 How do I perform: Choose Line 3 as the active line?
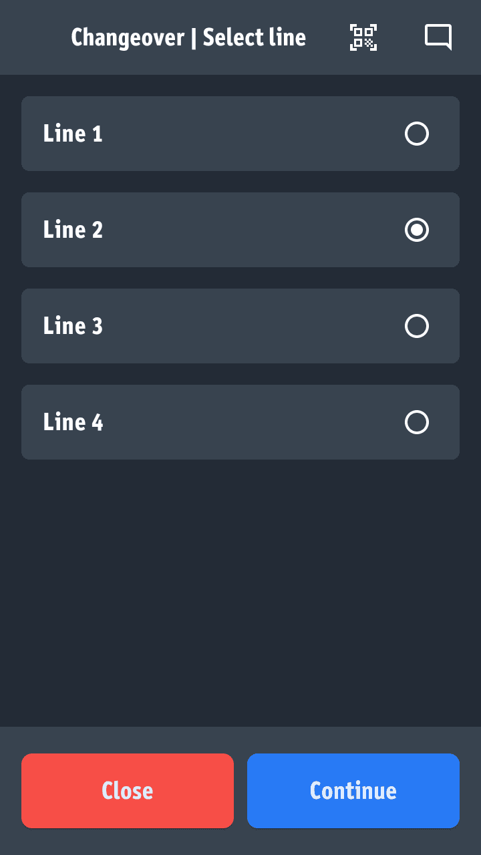[x=416, y=326]
